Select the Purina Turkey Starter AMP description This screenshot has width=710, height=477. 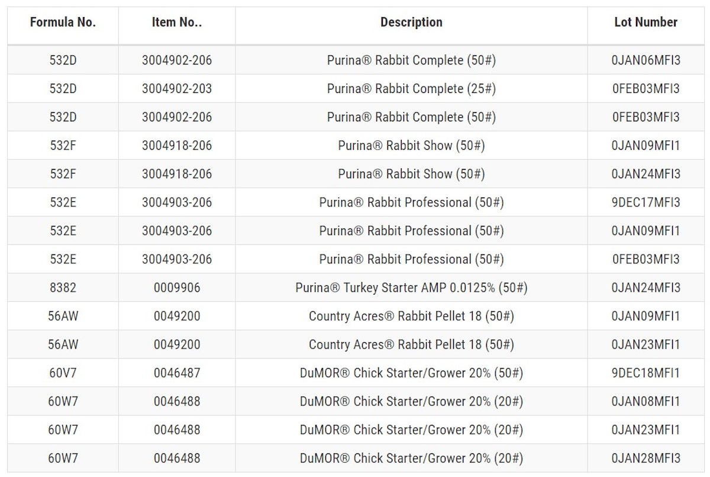[411, 288]
